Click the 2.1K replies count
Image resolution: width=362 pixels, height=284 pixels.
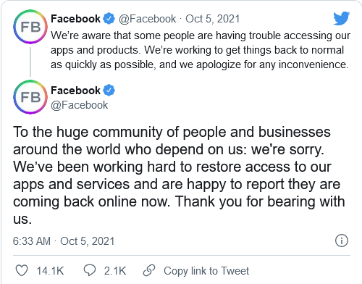coord(115,271)
